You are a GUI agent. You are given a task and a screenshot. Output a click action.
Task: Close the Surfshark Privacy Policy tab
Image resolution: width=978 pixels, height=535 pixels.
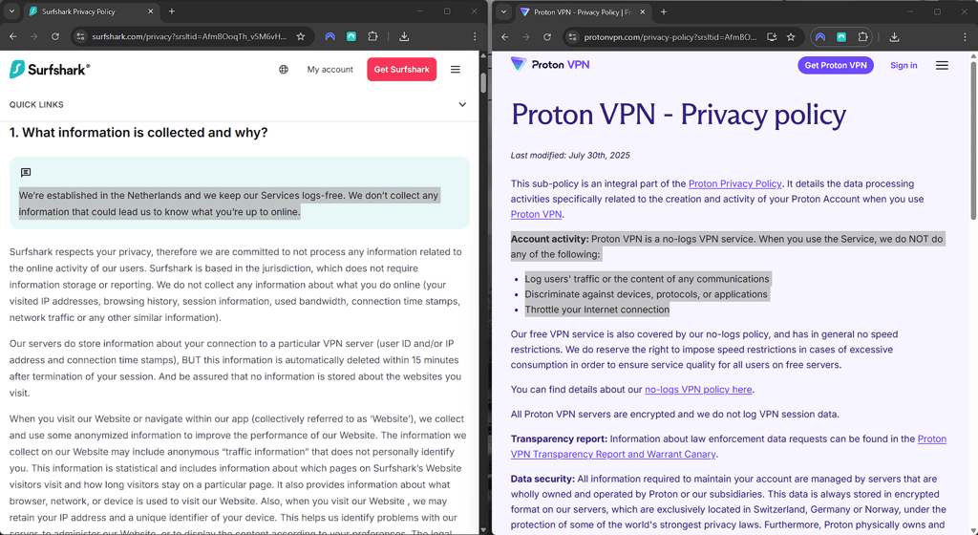pyautogui.click(x=150, y=11)
